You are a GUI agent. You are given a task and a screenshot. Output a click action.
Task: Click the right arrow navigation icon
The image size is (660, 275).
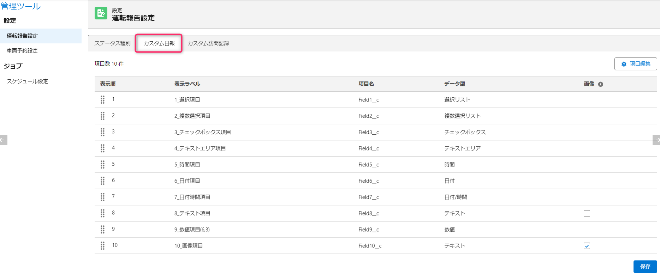656,140
